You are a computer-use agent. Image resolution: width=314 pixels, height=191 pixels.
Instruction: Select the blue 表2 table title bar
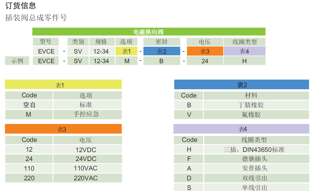(241, 85)
